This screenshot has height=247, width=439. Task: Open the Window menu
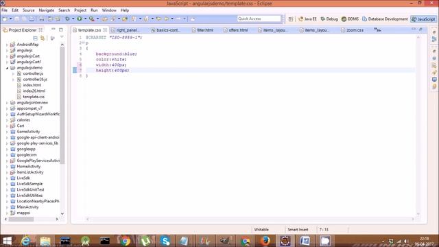(109, 10)
